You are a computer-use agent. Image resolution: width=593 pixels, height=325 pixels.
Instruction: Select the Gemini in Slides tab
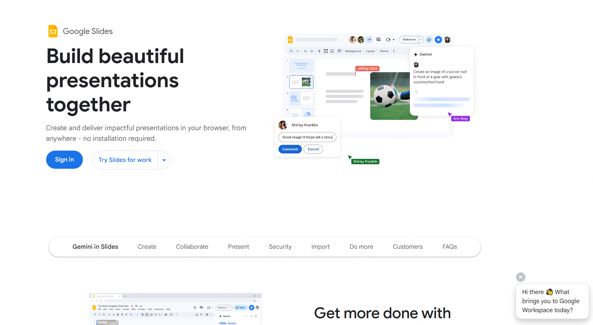click(x=95, y=246)
